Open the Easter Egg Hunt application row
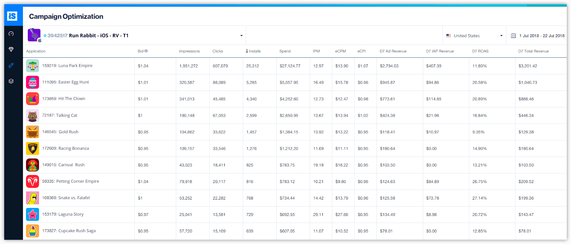The image size is (571, 244). tap(65, 82)
